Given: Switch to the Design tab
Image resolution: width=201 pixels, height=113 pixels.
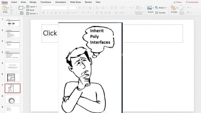Looking at the screenshot, I should click(x=33, y=2).
